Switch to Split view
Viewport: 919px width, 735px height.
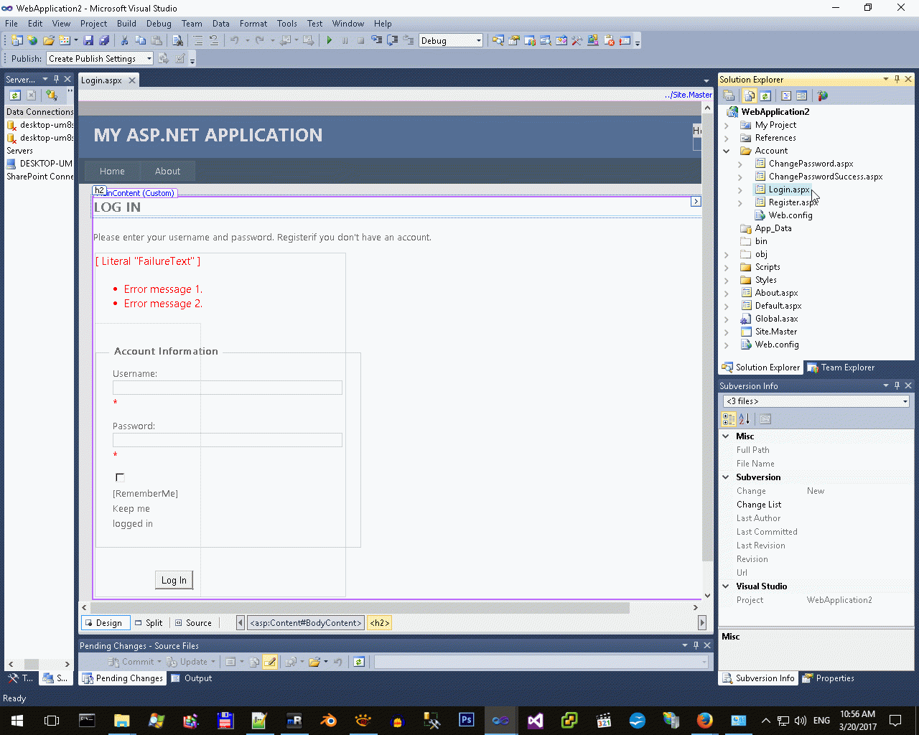point(149,623)
